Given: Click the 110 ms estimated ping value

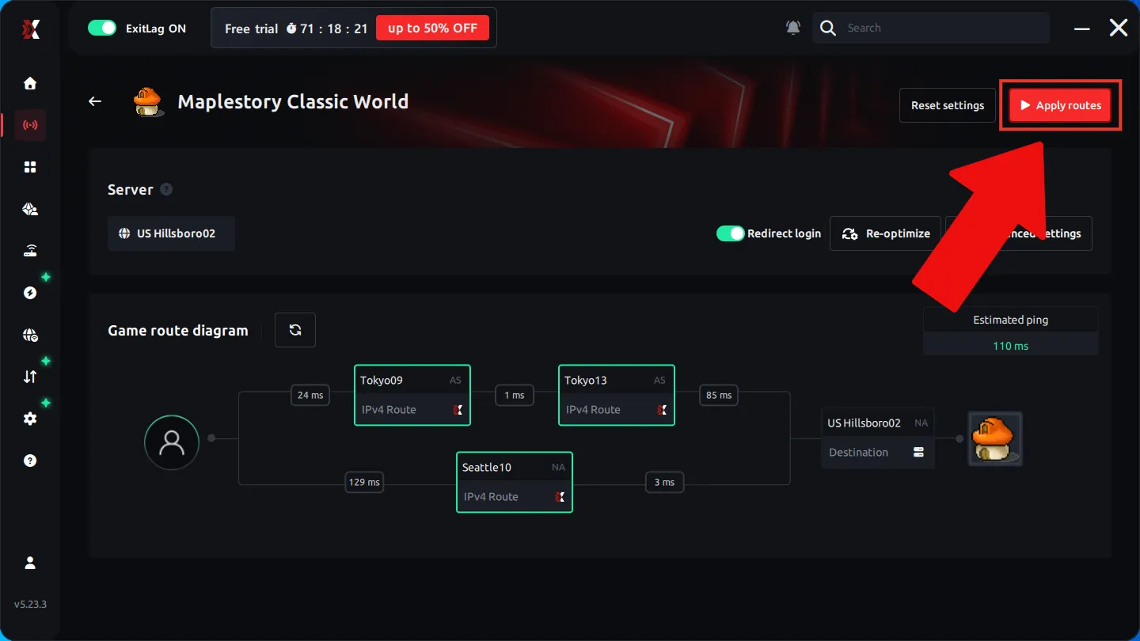Looking at the screenshot, I should pos(1011,346).
